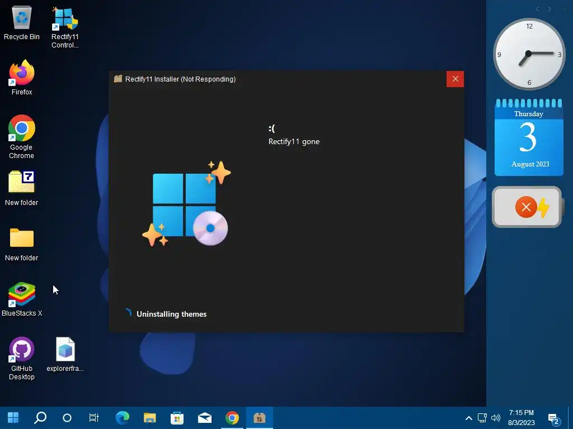Click the Rectify11 Windows logo with disc image
The width and height of the screenshot is (573, 429).
click(186, 203)
